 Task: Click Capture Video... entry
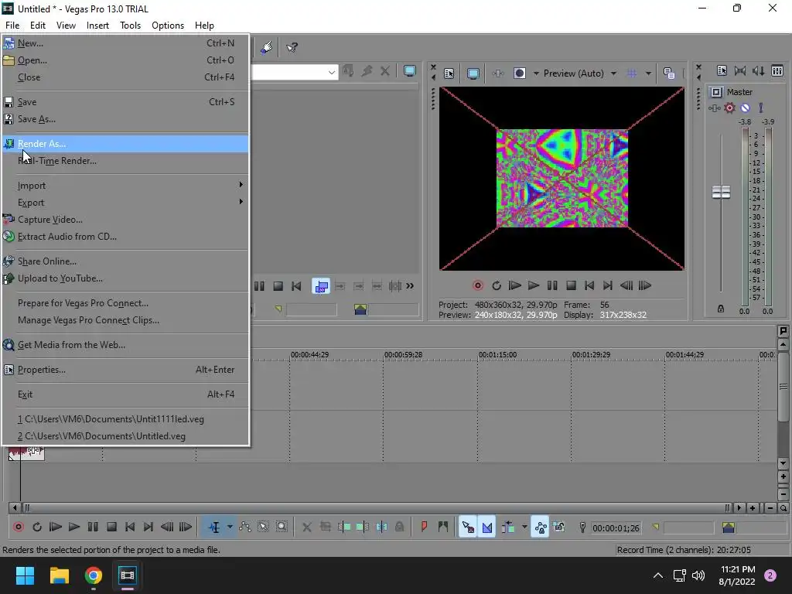[x=125, y=220]
